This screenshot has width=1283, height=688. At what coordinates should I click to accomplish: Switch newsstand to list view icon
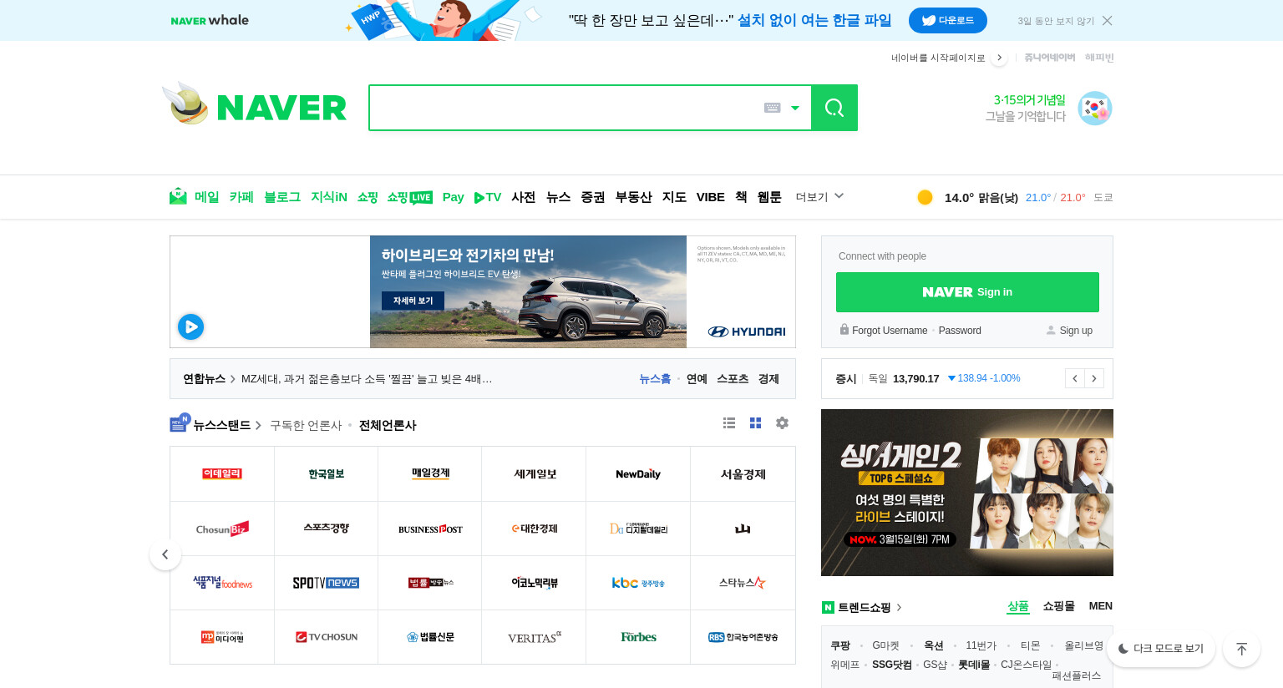coord(729,423)
